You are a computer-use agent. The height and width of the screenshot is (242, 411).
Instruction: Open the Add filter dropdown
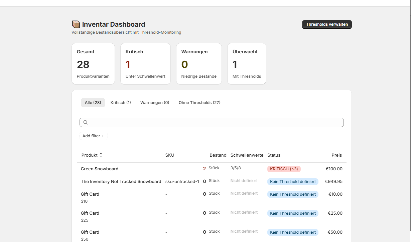click(x=94, y=136)
